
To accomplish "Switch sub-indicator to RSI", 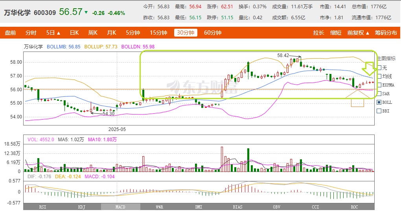I will [43, 207].
